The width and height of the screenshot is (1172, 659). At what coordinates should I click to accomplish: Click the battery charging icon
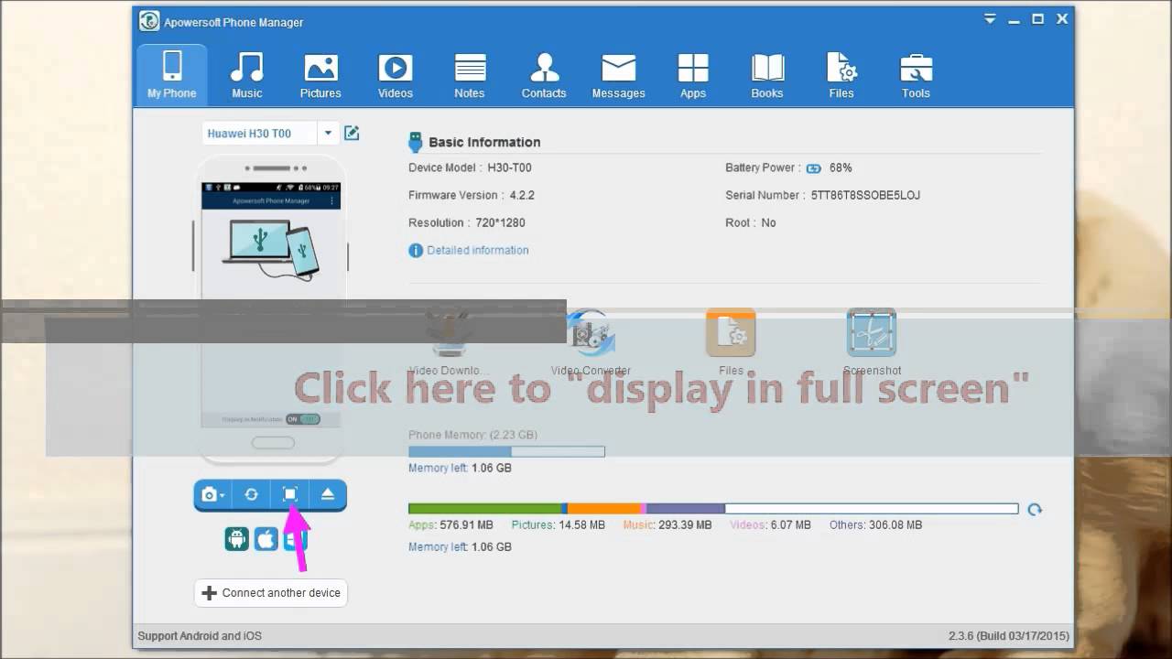(814, 168)
